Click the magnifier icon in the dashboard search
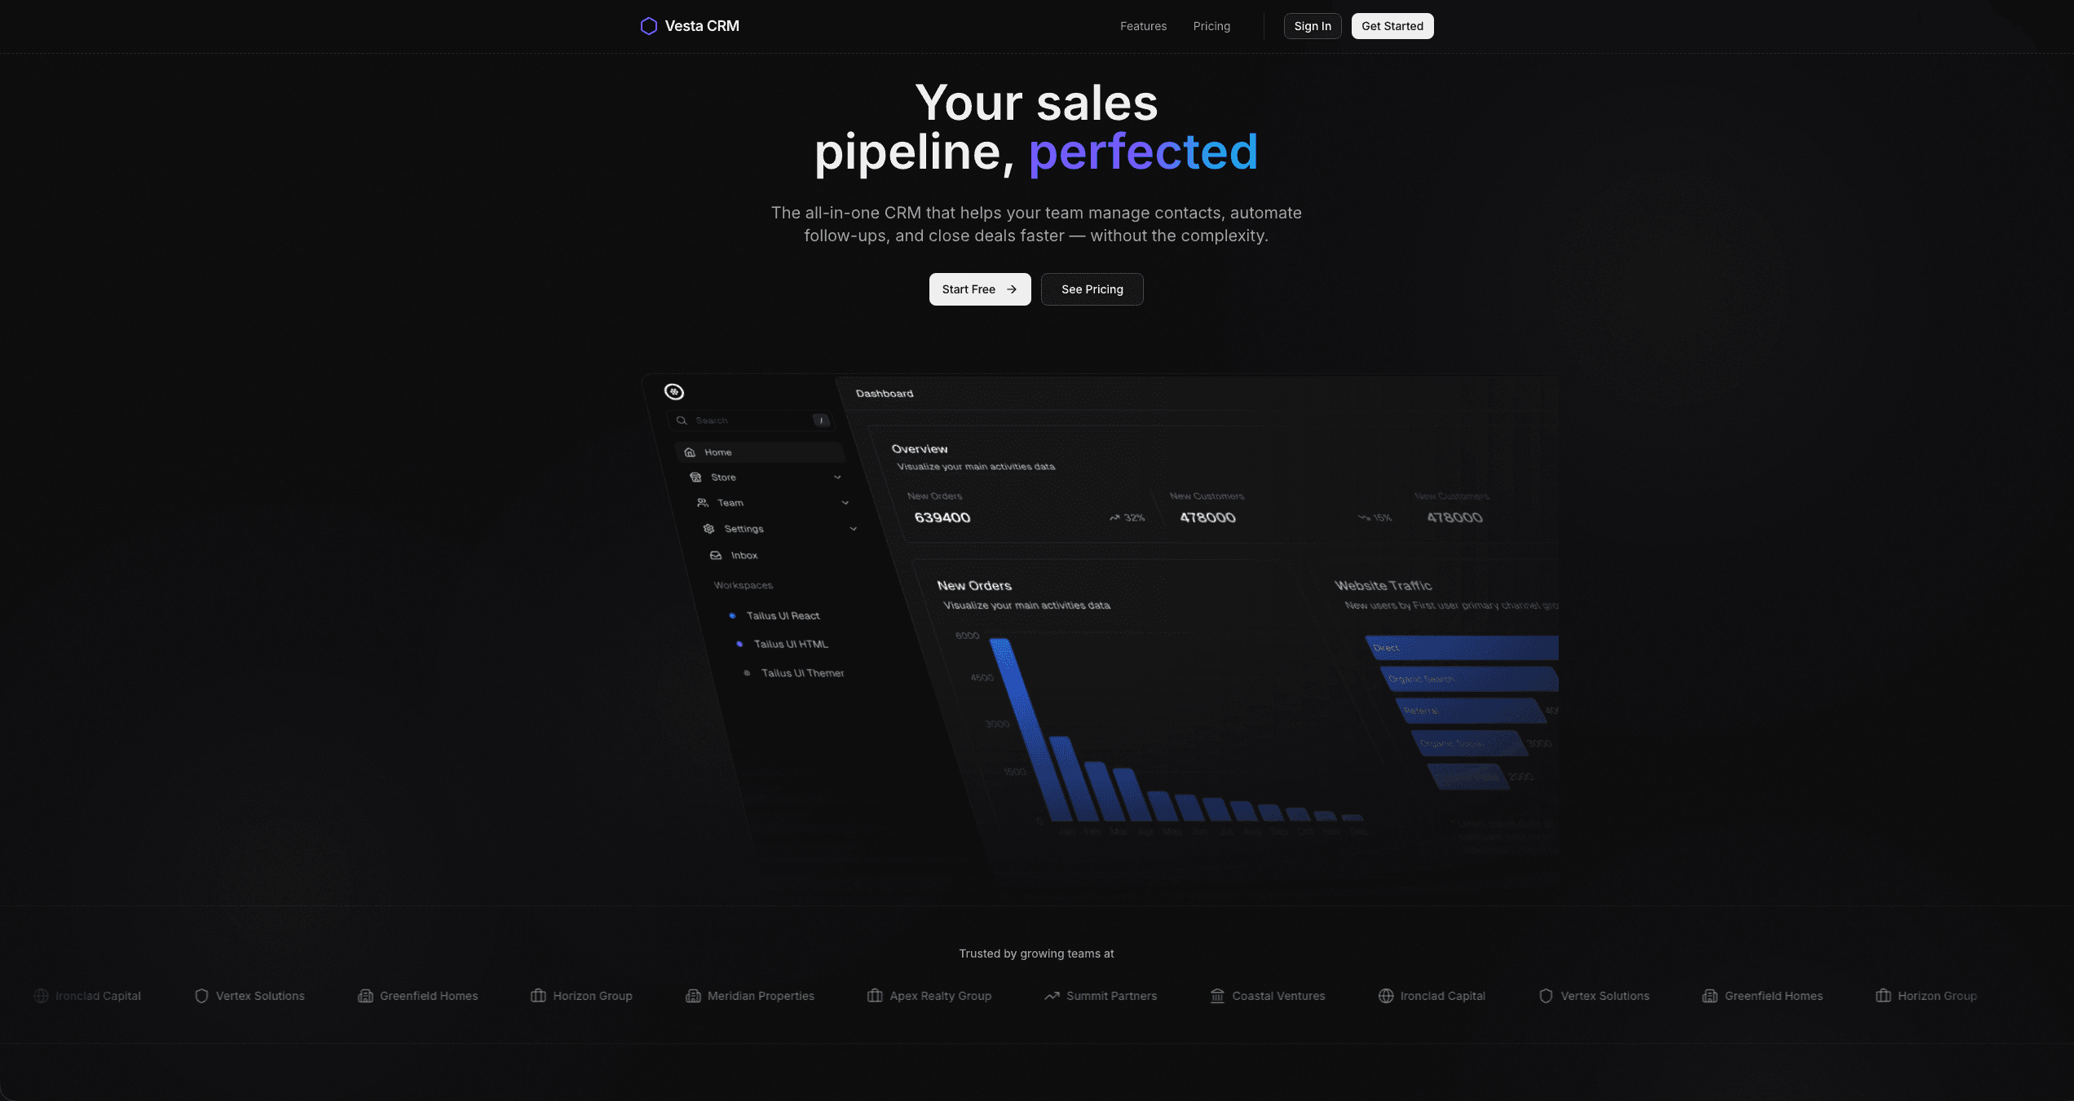The height and width of the screenshot is (1101, 2074). (682, 421)
